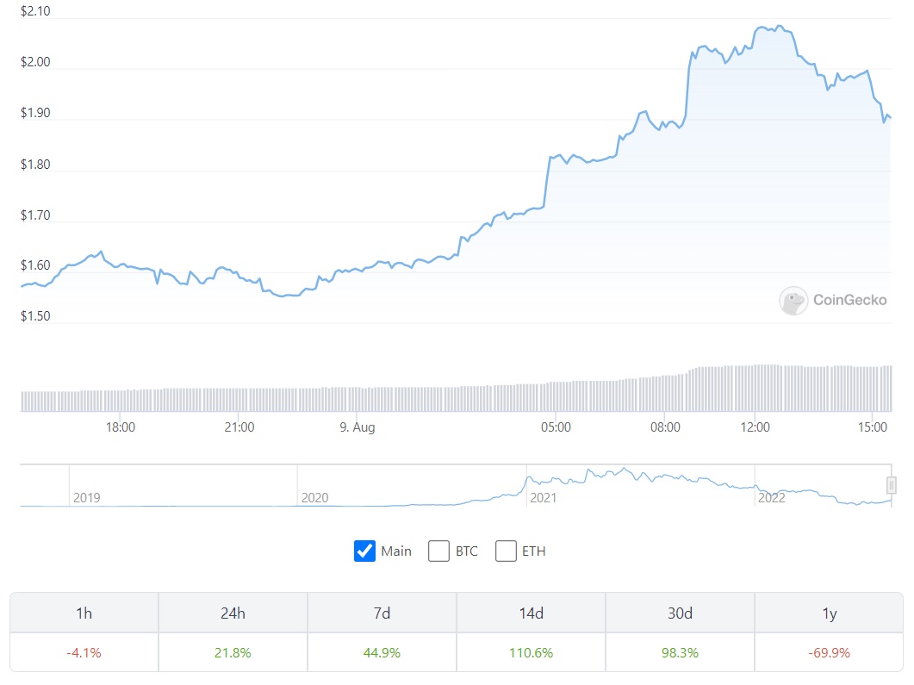Select the 30d column header

680,612
